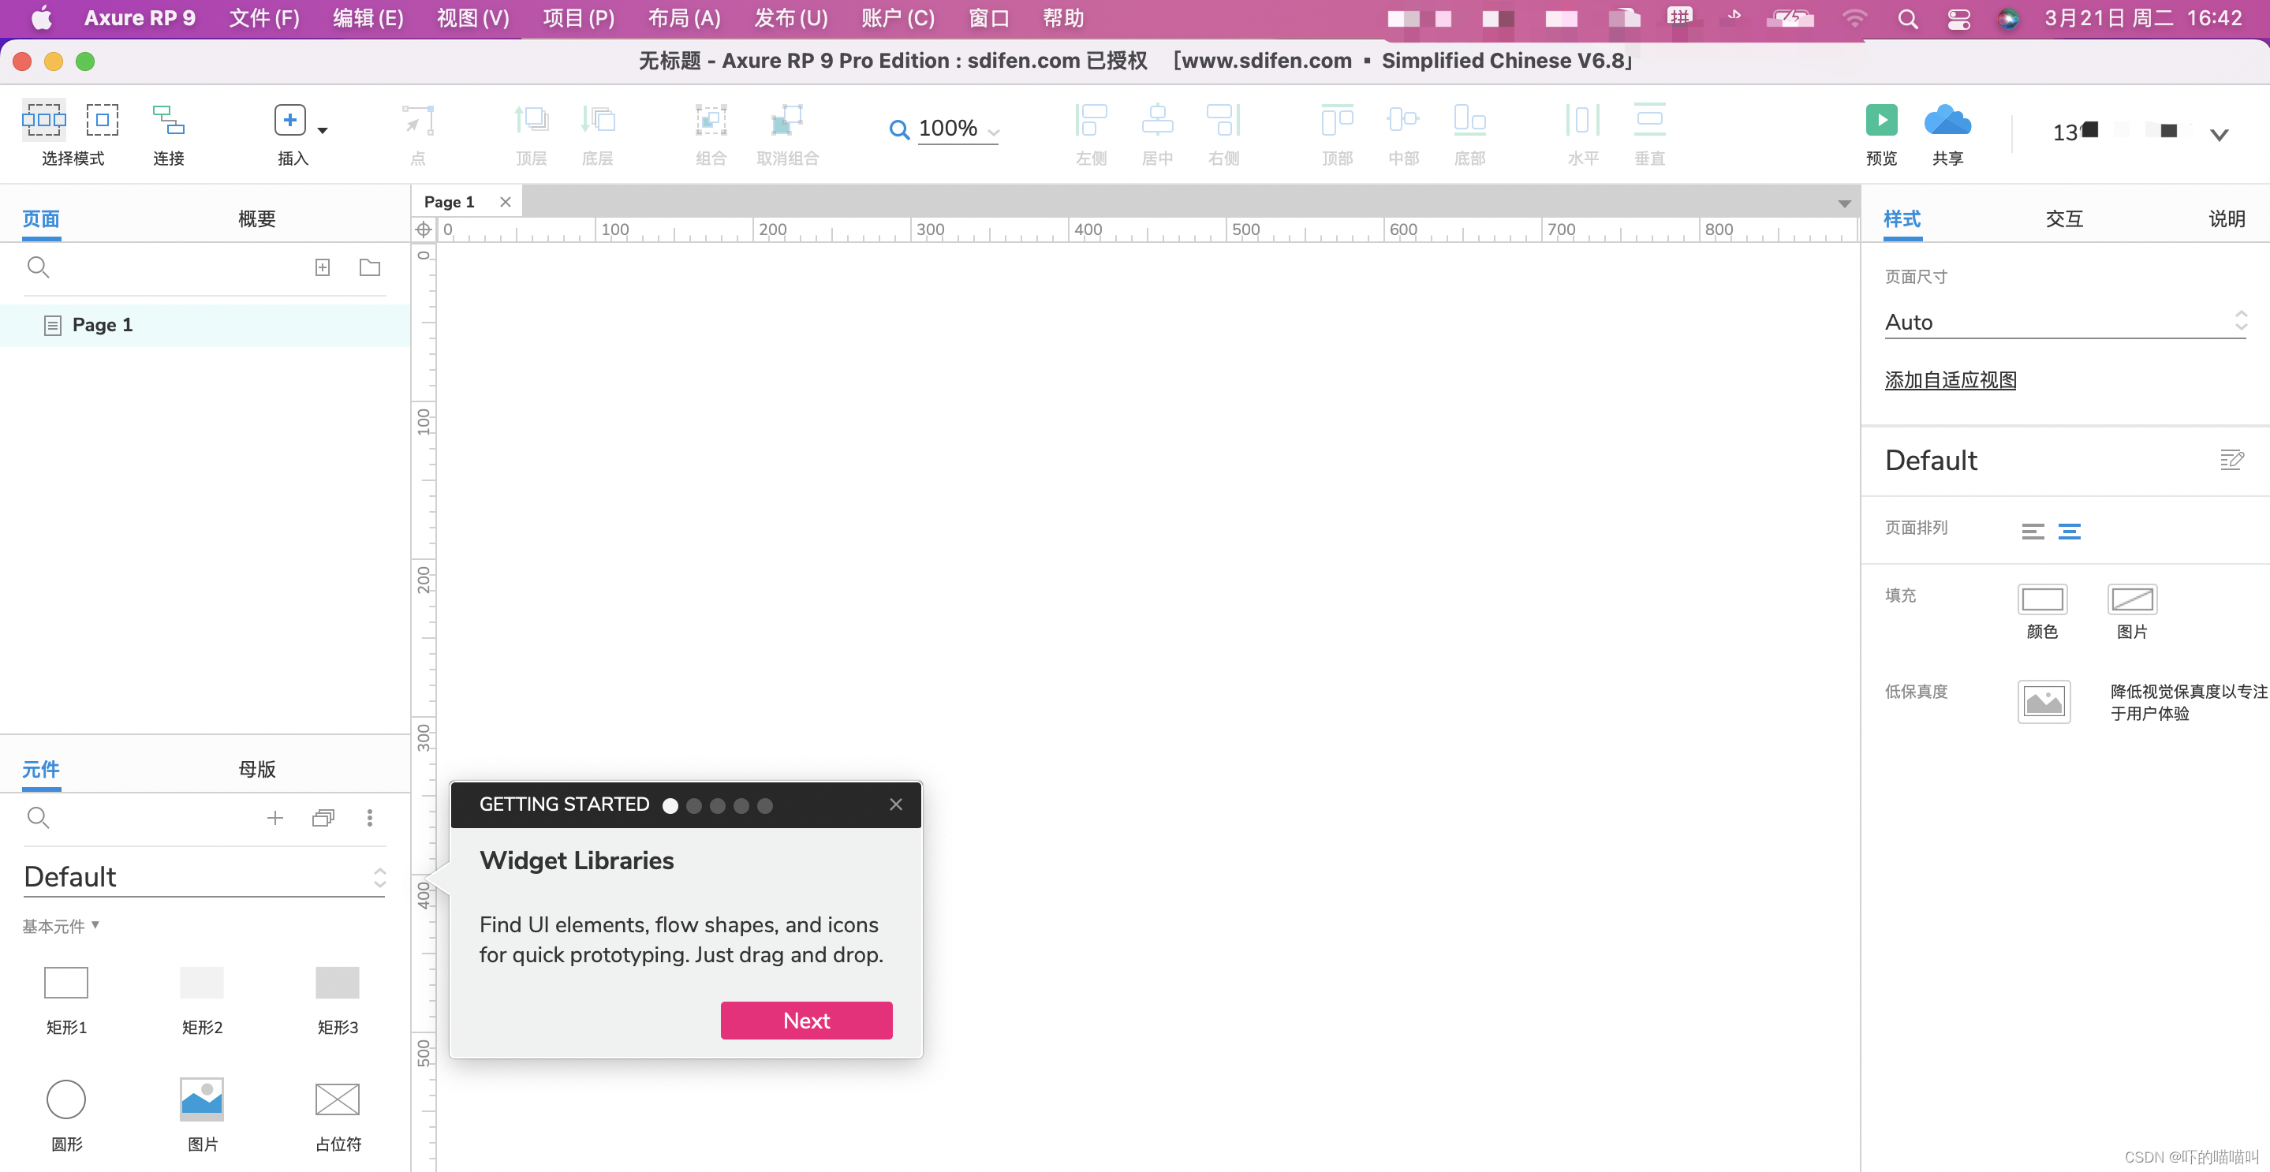Image resolution: width=2270 pixels, height=1172 pixels.
Task: Select the 点 point tool
Action: coord(418,120)
